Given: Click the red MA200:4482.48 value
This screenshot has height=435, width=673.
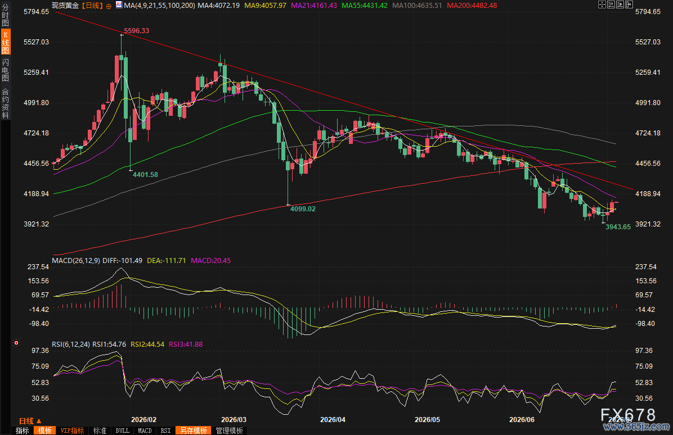Looking at the screenshot, I should (x=472, y=6).
